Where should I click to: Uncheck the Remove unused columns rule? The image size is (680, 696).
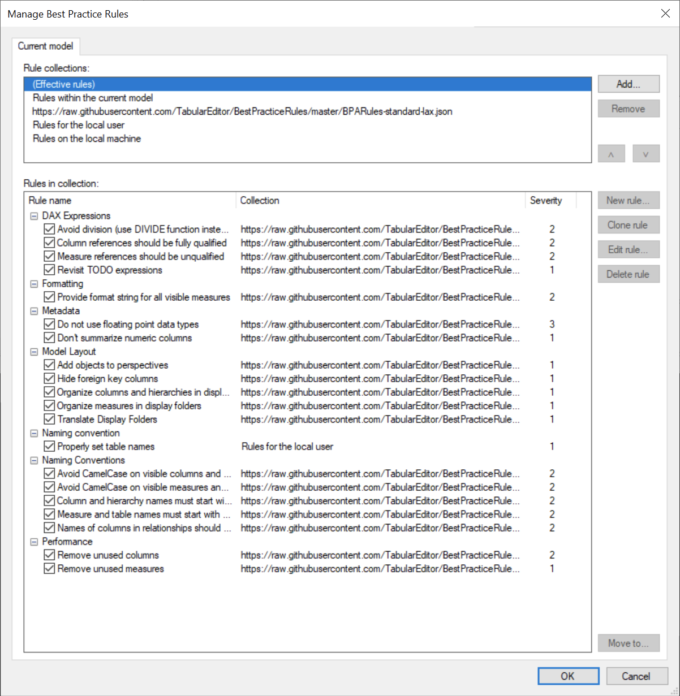click(x=49, y=555)
